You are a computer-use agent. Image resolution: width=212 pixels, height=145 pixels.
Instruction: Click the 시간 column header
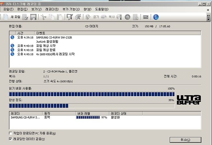click(25, 33)
